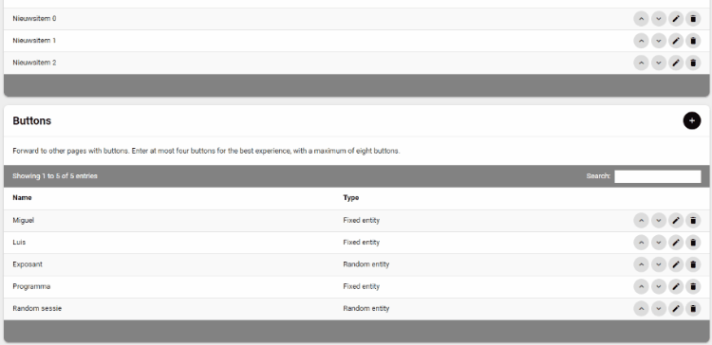Move Exposant button up
Screen dimensions: 712x345
pos(641,264)
